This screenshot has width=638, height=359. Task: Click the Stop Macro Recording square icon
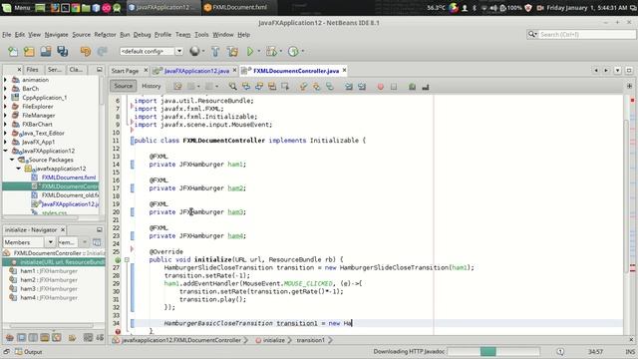[x=394, y=87]
